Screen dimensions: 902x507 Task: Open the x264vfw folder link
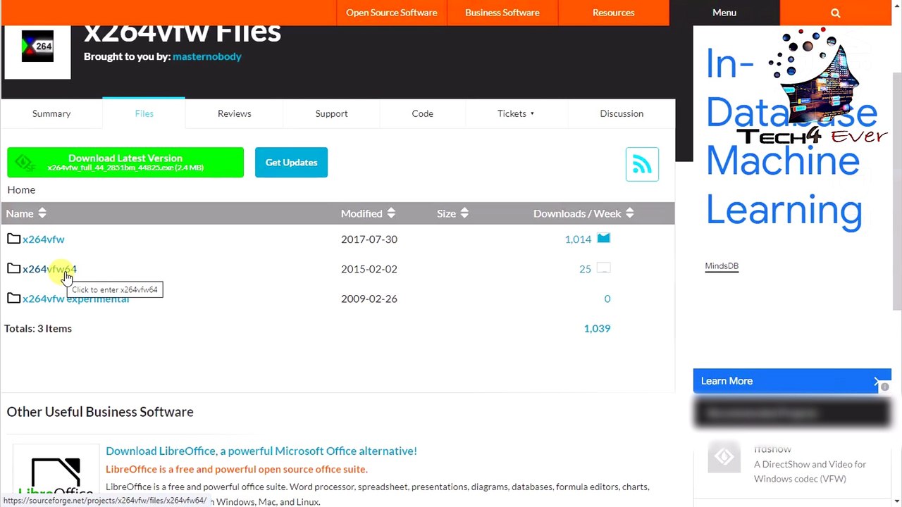pos(44,239)
